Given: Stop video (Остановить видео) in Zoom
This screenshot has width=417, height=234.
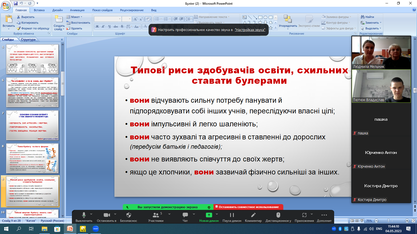Looking at the screenshot, I should [x=107, y=217].
